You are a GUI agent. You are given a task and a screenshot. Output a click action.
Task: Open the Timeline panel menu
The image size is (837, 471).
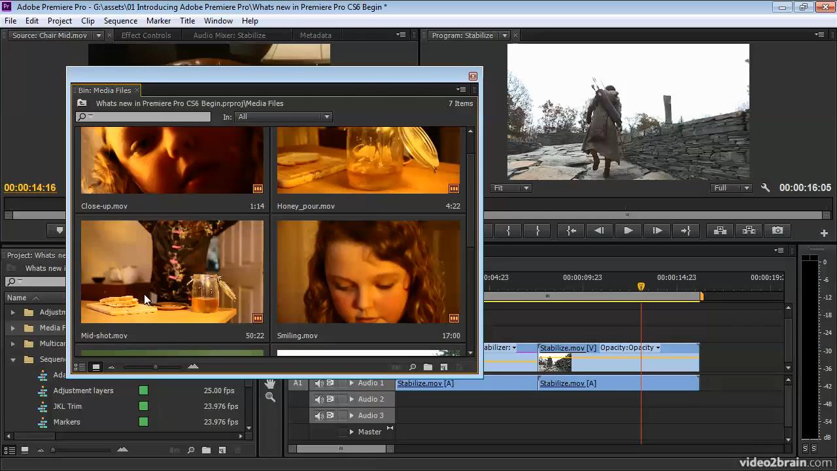(x=779, y=250)
